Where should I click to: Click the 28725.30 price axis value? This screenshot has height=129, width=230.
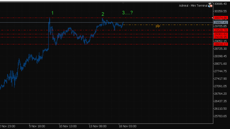tap(220, 49)
